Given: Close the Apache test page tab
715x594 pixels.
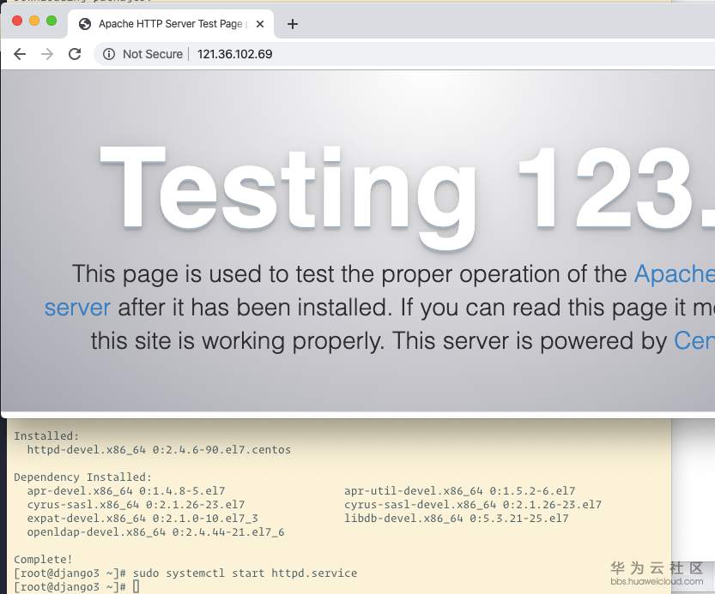Looking at the screenshot, I should 260,24.
